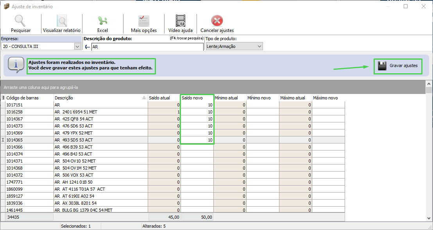Click the Máximo novo column header

tap(328, 98)
